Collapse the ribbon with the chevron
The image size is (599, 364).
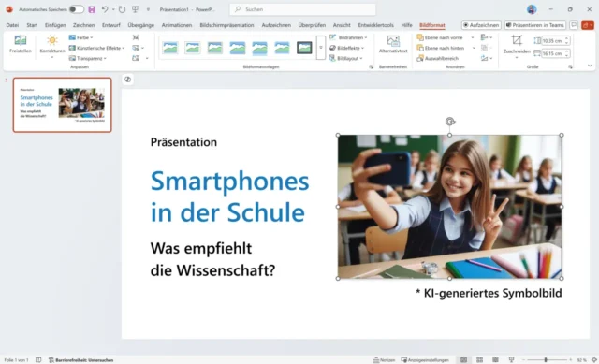(590, 66)
